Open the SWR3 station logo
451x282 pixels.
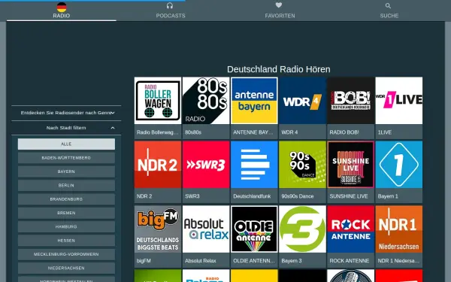pyautogui.click(x=206, y=165)
